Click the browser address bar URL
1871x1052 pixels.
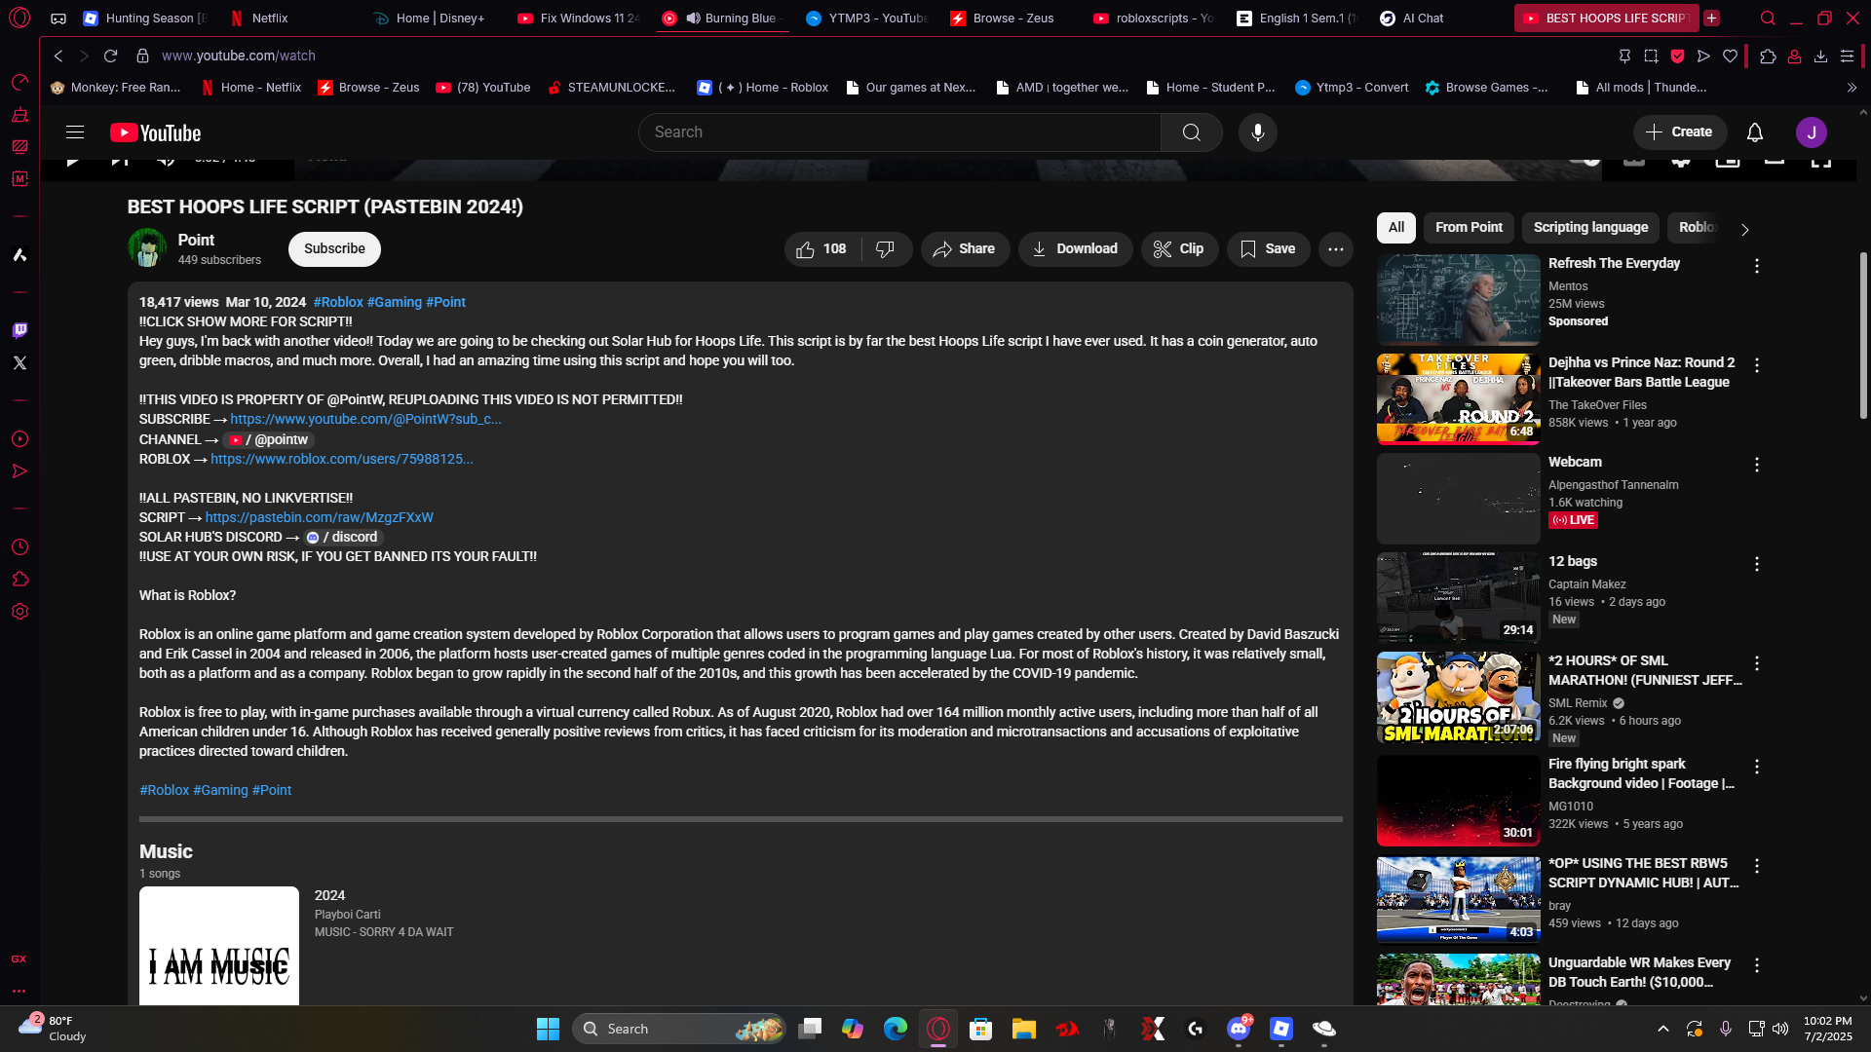pyautogui.click(x=239, y=56)
